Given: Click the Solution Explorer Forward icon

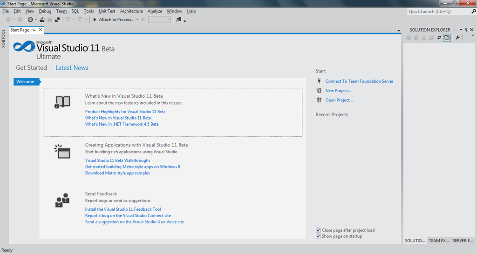Looking at the screenshot, I should (x=416, y=38).
